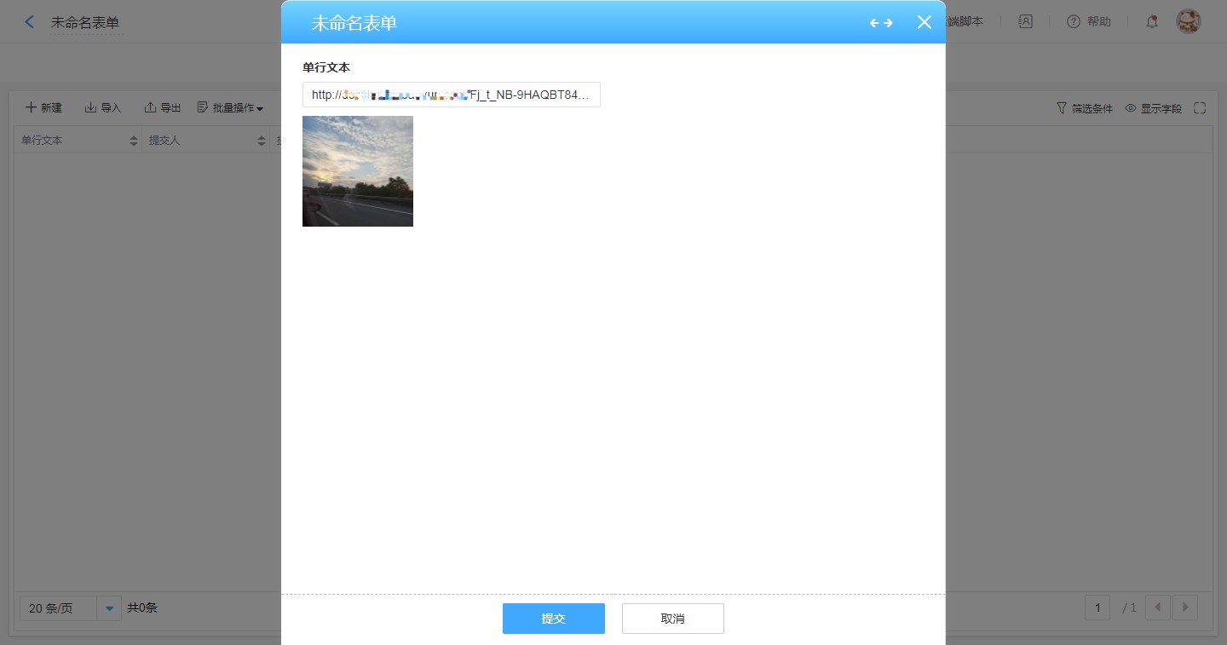Click the user avatar picture
This screenshot has height=645, width=1227.
coord(1188,22)
